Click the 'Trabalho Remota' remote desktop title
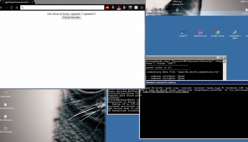This screenshot has height=142, width=248. point(154,13)
